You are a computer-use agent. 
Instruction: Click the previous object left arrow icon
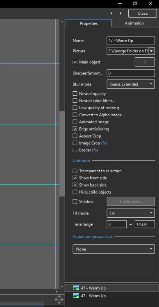(111, 14)
